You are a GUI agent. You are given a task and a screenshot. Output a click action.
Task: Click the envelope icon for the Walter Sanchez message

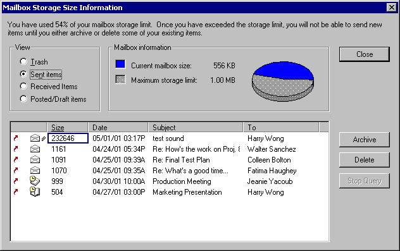[35, 149]
